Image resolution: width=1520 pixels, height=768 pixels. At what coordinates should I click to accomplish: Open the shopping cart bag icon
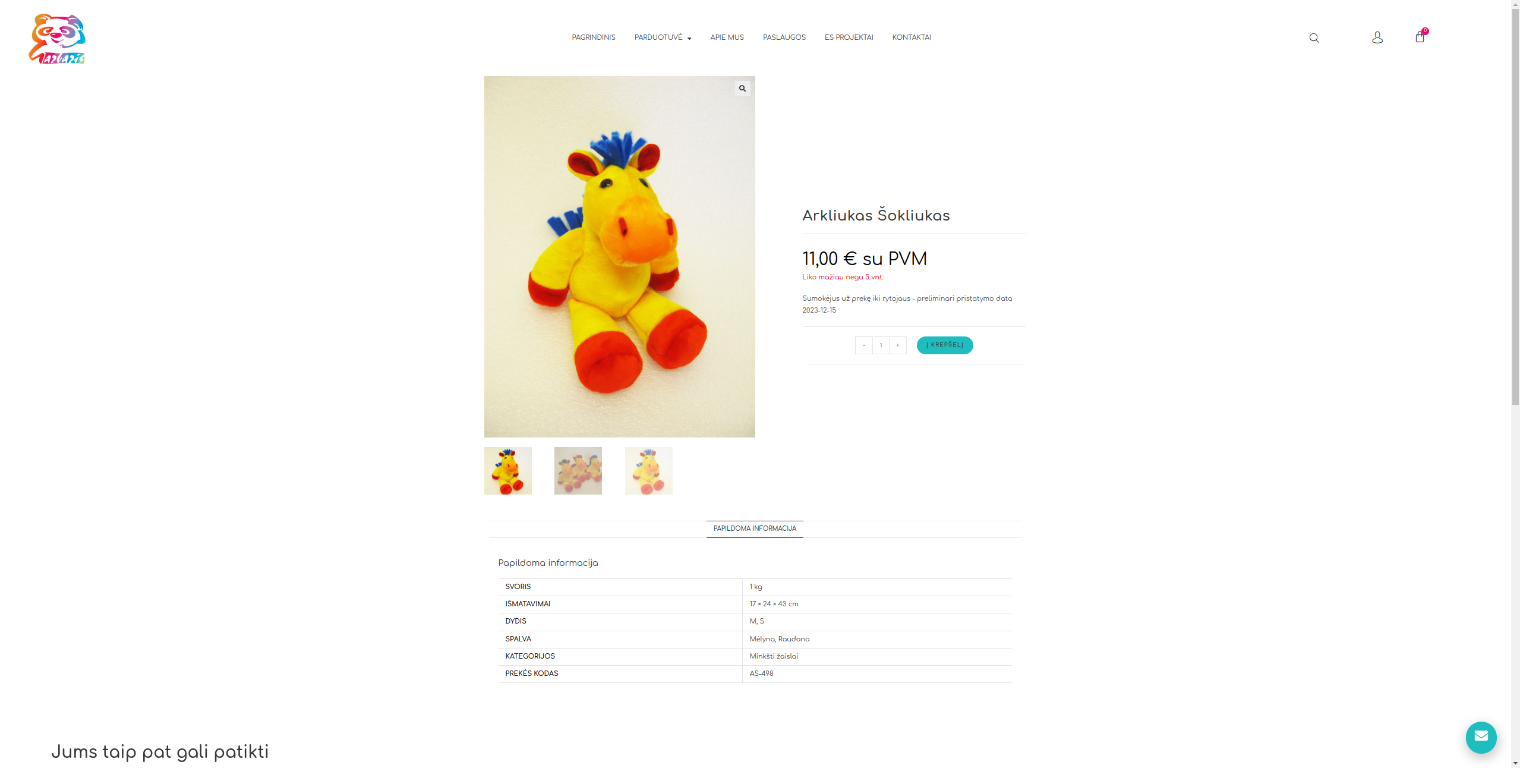[1420, 37]
